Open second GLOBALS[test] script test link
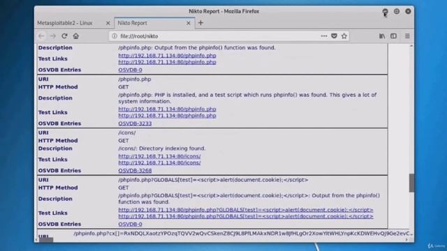Screen dimensions: 447x251 [x=246, y=216]
